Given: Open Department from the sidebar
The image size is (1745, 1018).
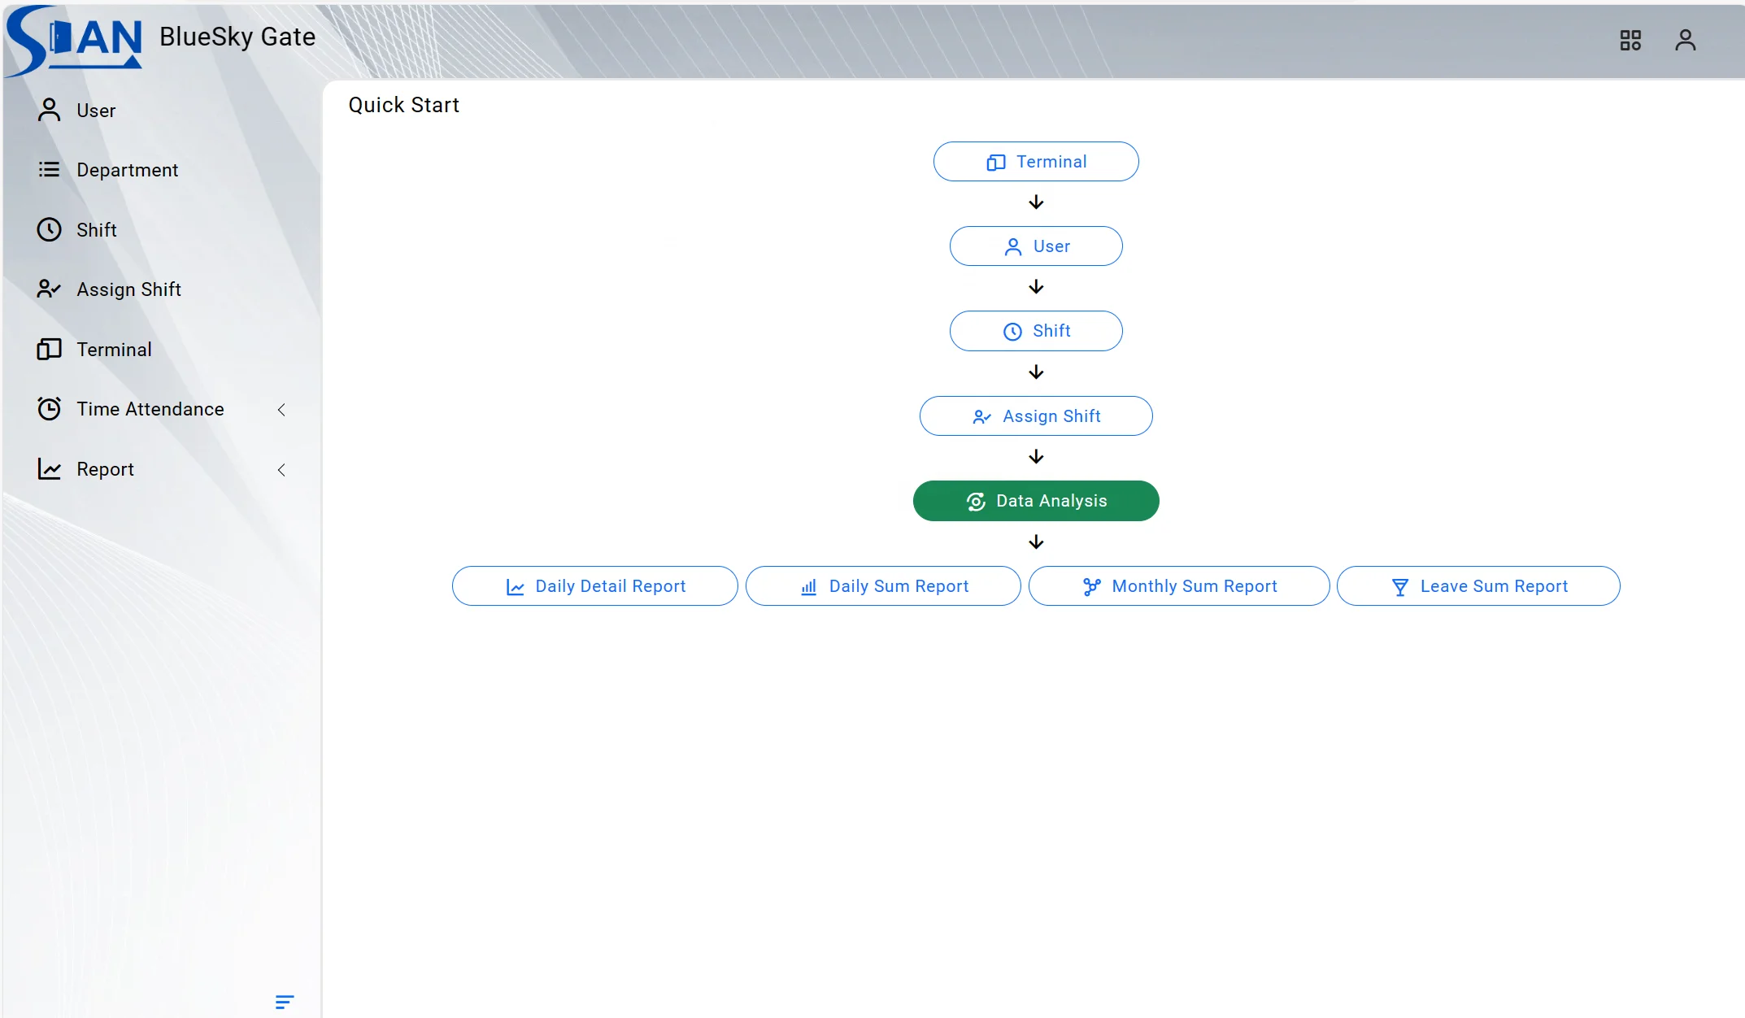Looking at the screenshot, I should [x=127, y=169].
